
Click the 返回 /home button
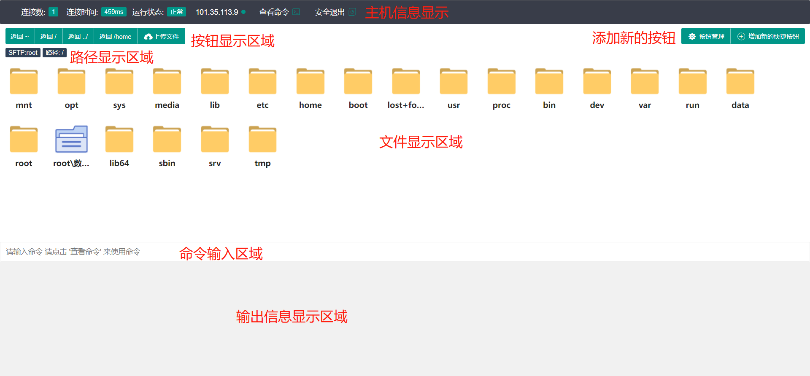(x=115, y=36)
